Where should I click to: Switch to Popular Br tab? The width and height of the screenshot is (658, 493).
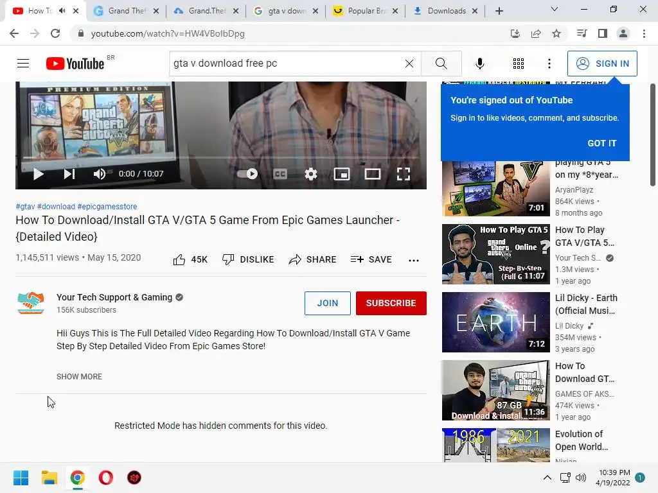coord(366,11)
